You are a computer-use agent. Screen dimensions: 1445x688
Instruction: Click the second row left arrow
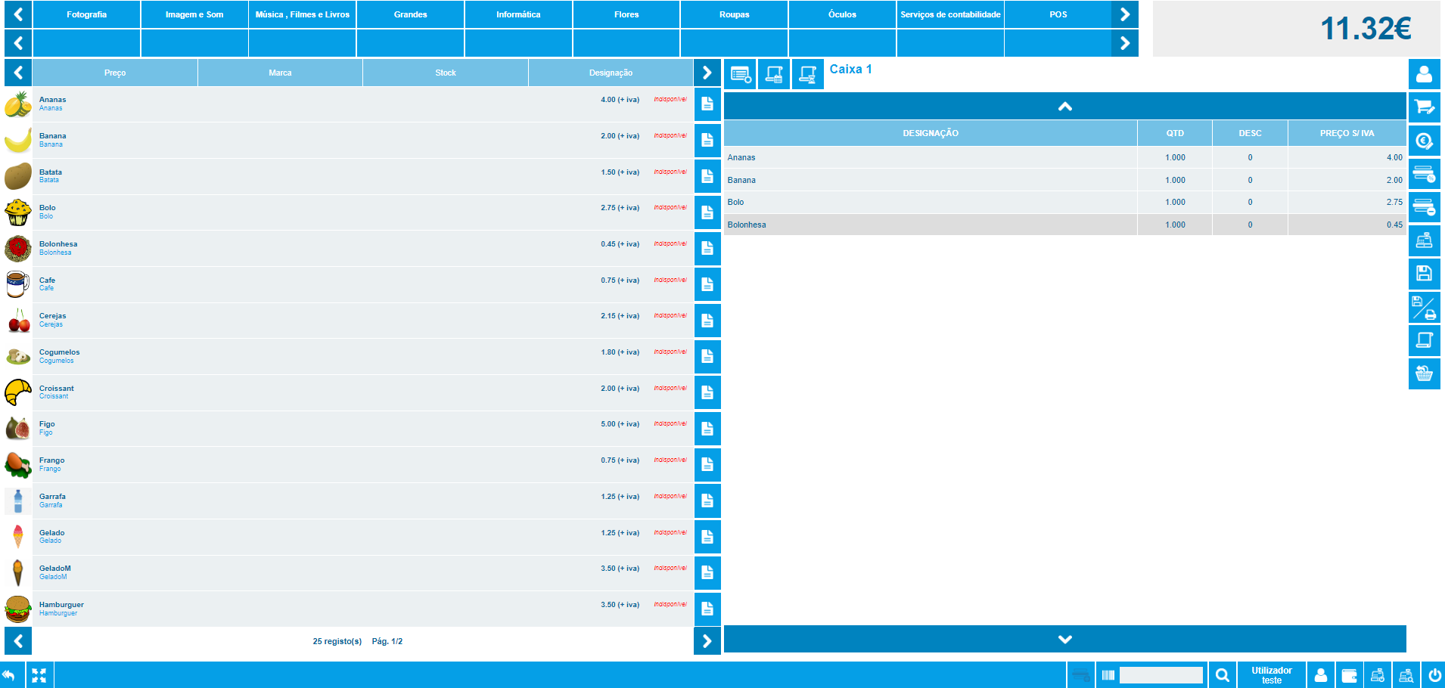coord(18,43)
